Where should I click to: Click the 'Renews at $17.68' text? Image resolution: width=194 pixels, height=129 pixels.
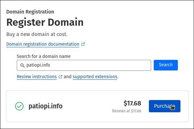(127, 111)
